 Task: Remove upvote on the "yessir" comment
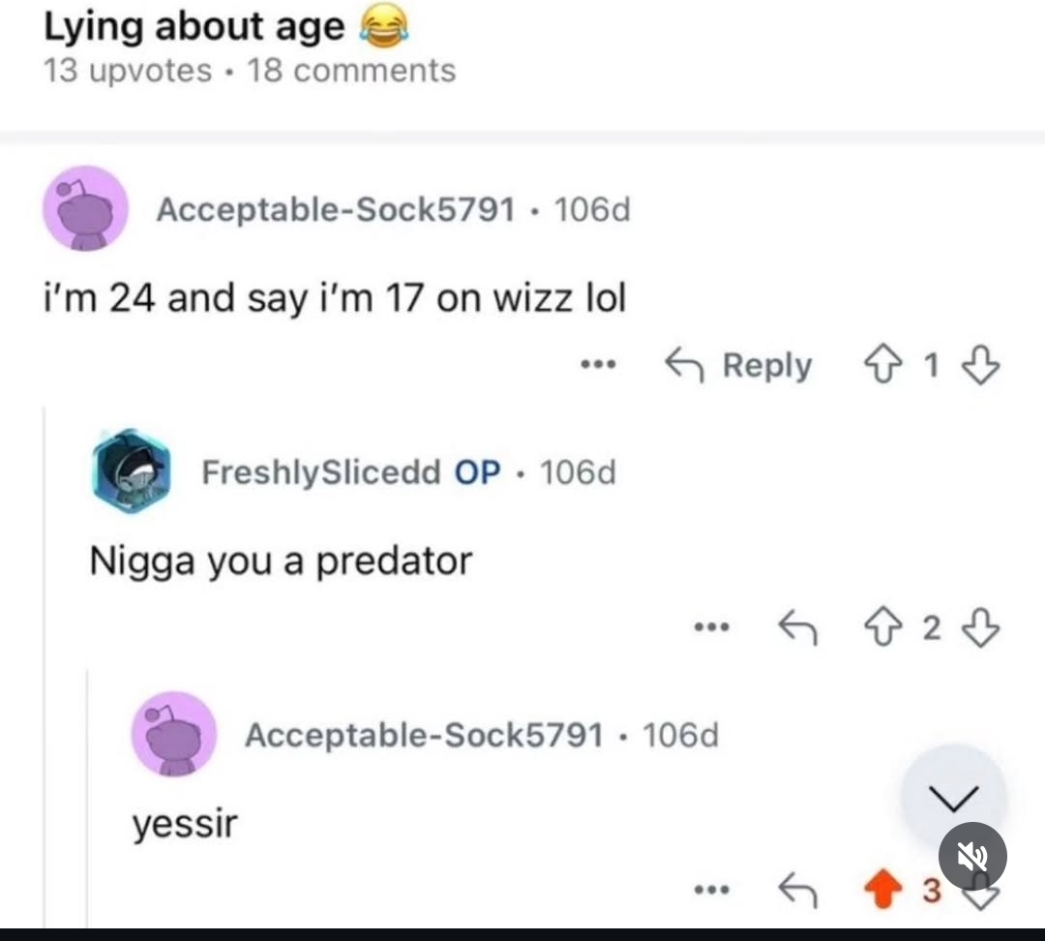[x=883, y=890]
